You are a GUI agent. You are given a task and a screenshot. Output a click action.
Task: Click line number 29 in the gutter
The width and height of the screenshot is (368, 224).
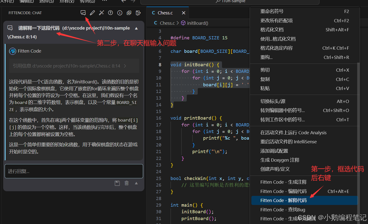coord(158,205)
